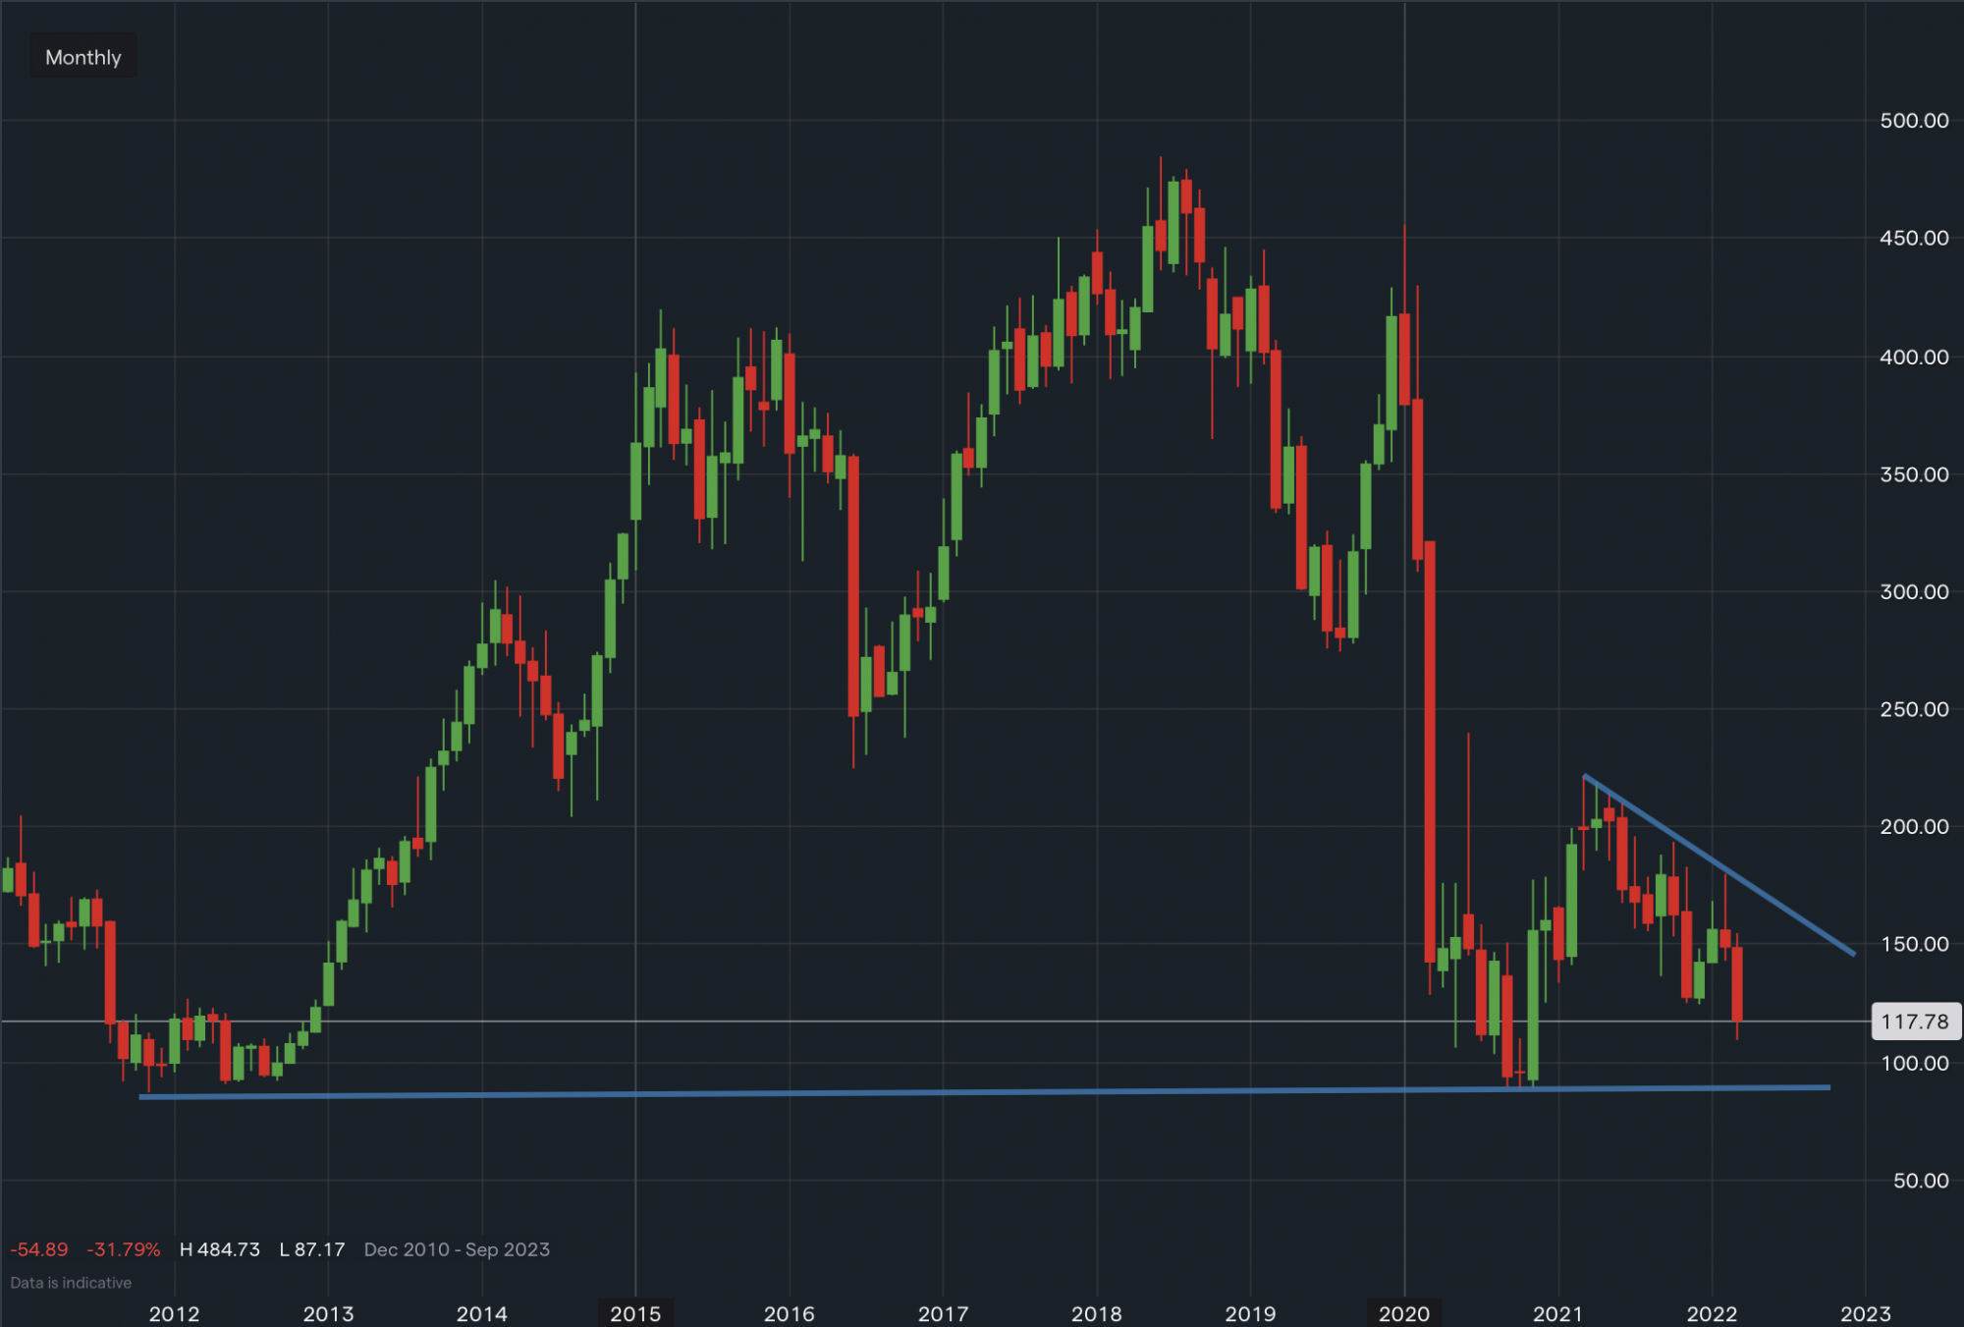Click the low value 'L 87.17'
Image resolution: width=1964 pixels, height=1327 pixels.
pyautogui.click(x=312, y=1249)
